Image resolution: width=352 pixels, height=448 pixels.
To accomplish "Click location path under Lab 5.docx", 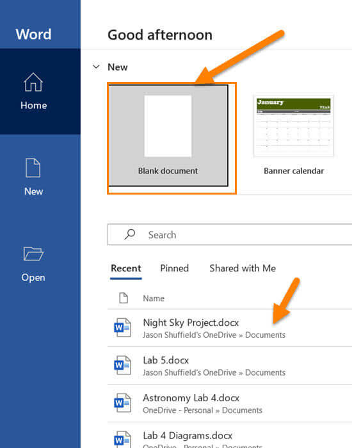I will point(214,372).
